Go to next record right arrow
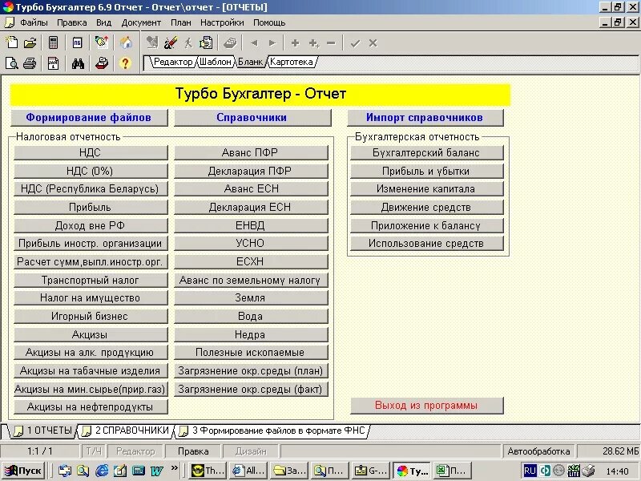 tap(272, 43)
